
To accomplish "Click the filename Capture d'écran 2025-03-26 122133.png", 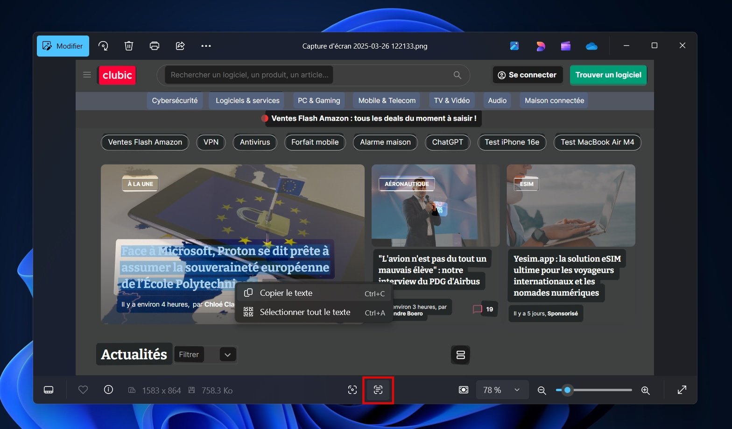I will (365, 46).
